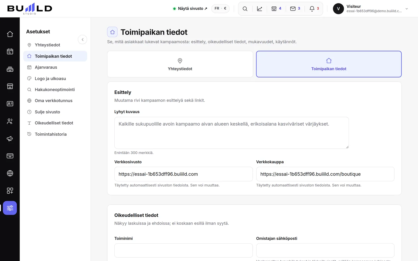Click the Verkkosivusto URL field

[x=183, y=174]
